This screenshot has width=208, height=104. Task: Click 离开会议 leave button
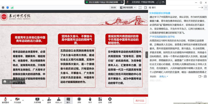point(140,101)
